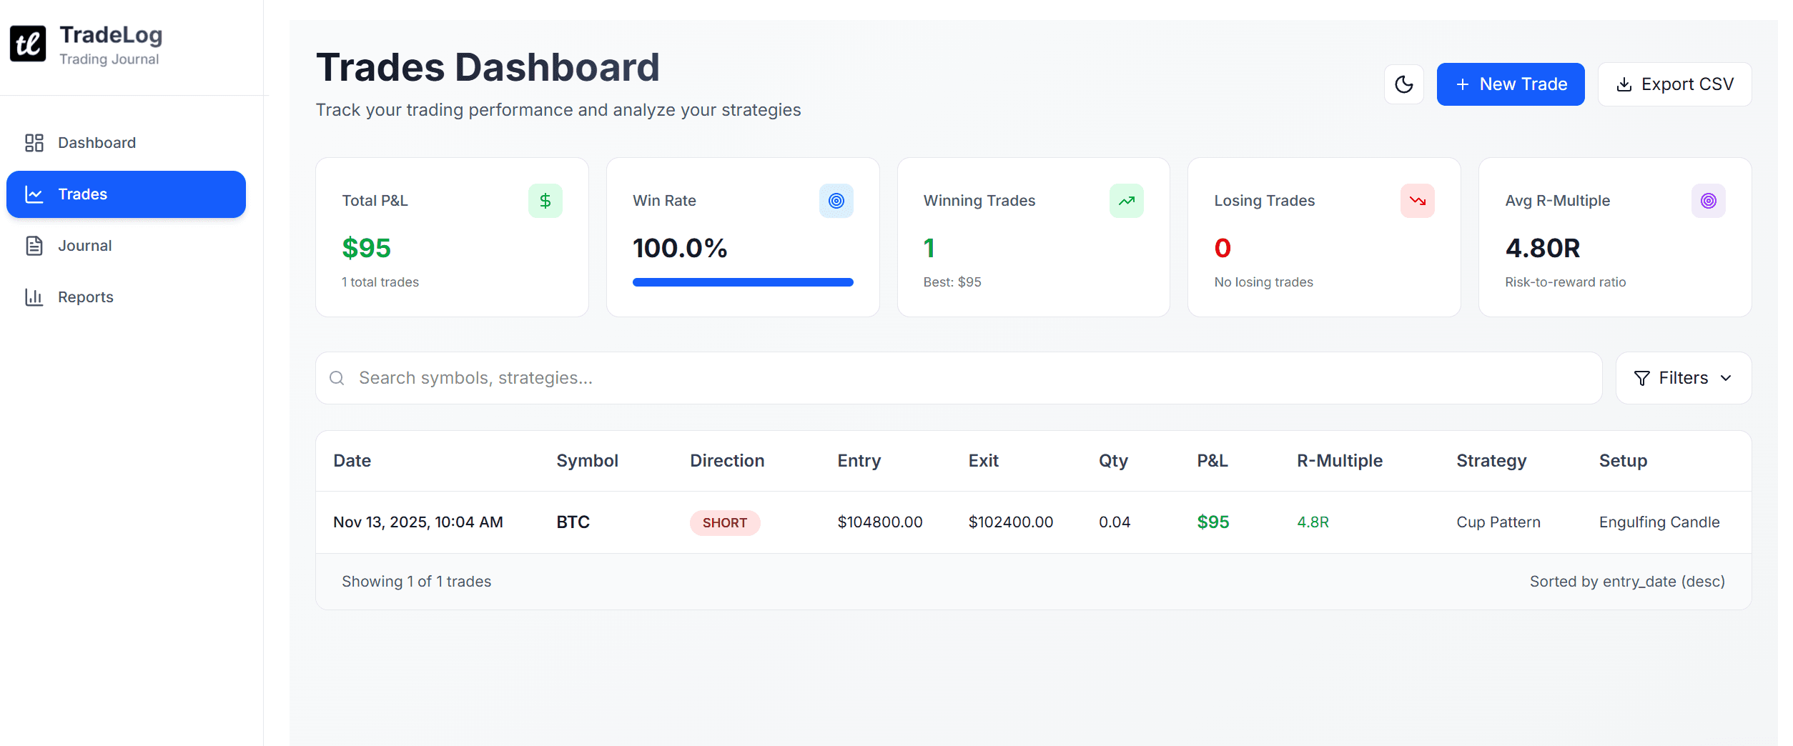Click the target icon on Win Rate card
Image resolution: width=1793 pixels, height=746 pixels.
(x=836, y=201)
